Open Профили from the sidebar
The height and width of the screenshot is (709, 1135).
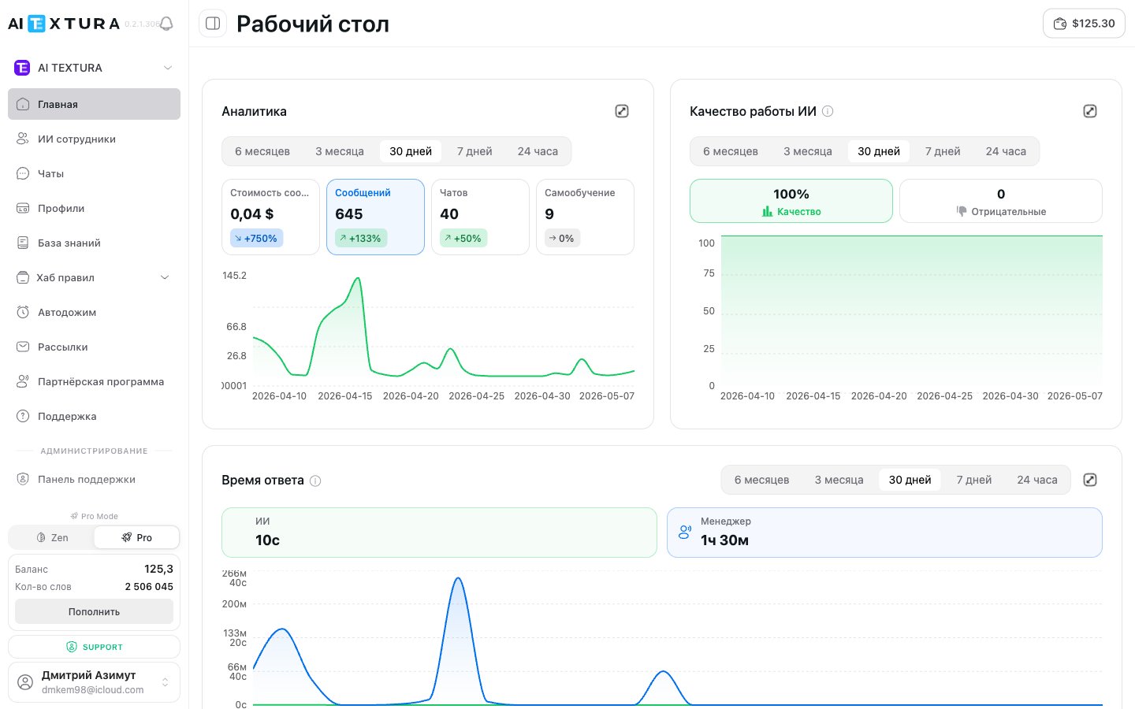coord(94,208)
